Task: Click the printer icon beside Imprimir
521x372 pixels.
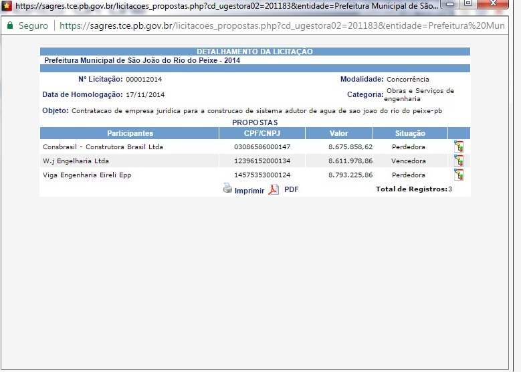Action: (x=227, y=189)
